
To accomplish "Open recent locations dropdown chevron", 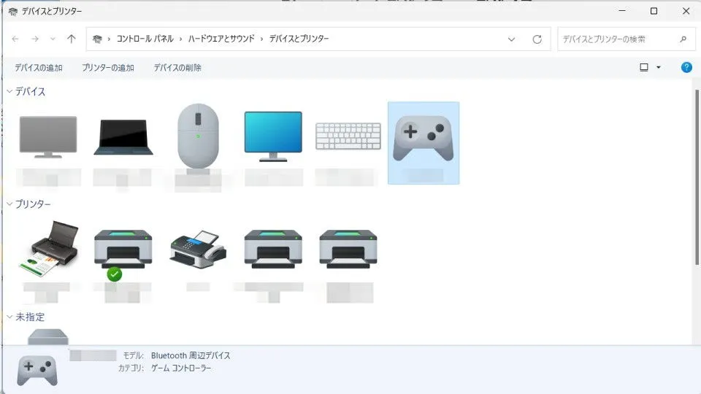I will (x=53, y=39).
